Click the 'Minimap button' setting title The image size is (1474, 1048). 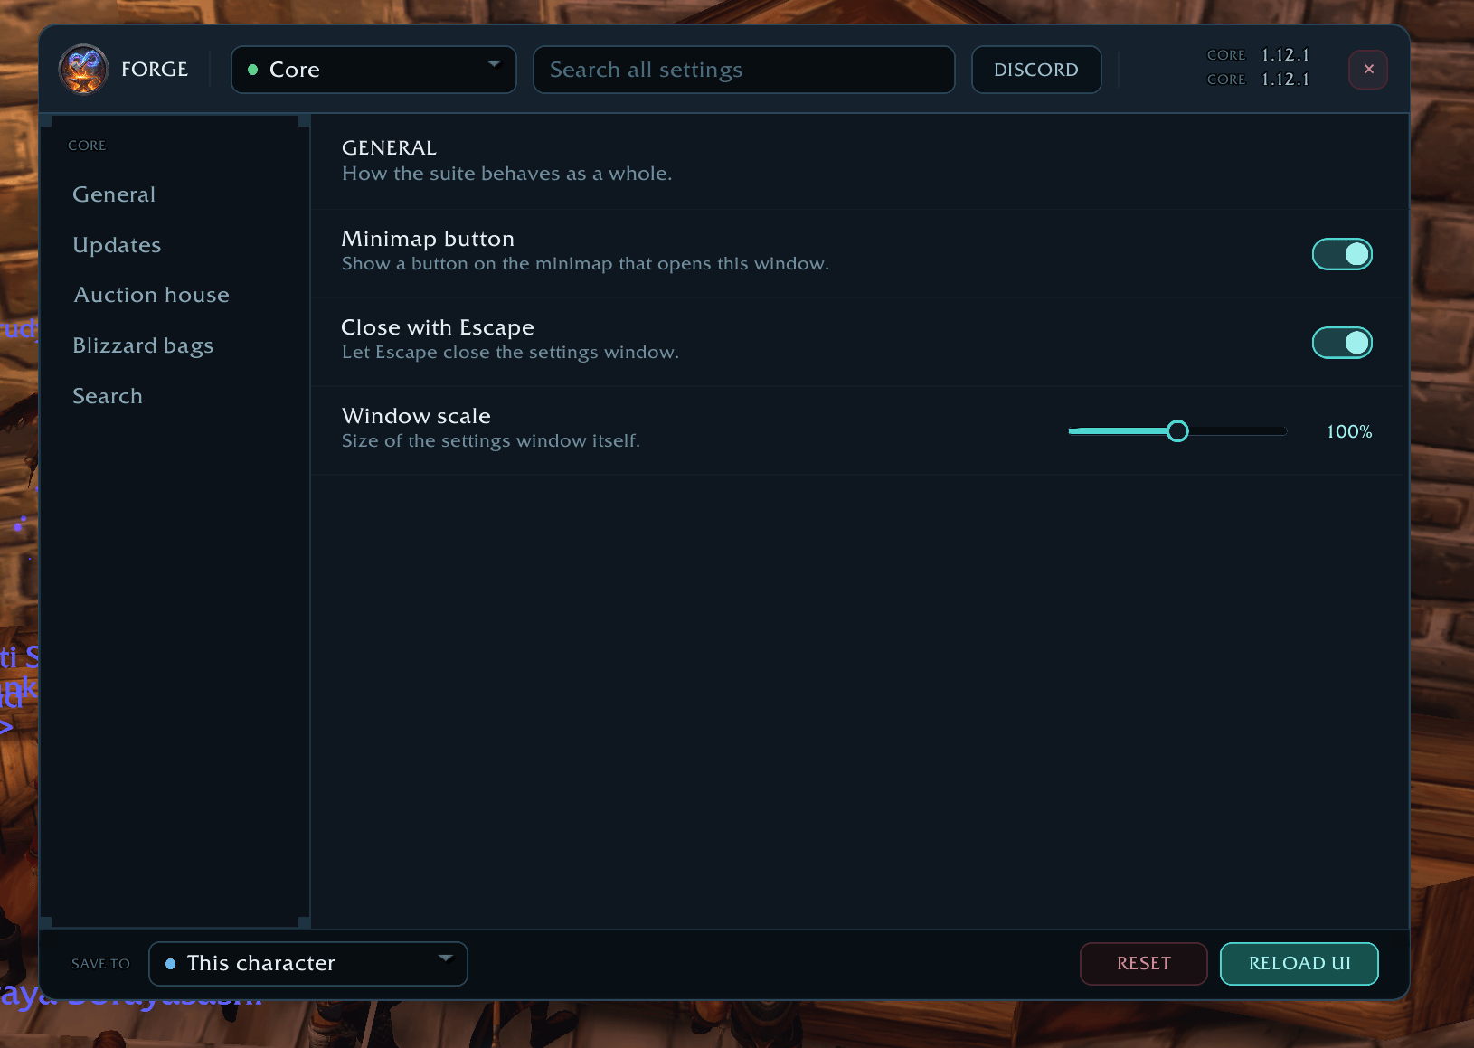coord(428,239)
